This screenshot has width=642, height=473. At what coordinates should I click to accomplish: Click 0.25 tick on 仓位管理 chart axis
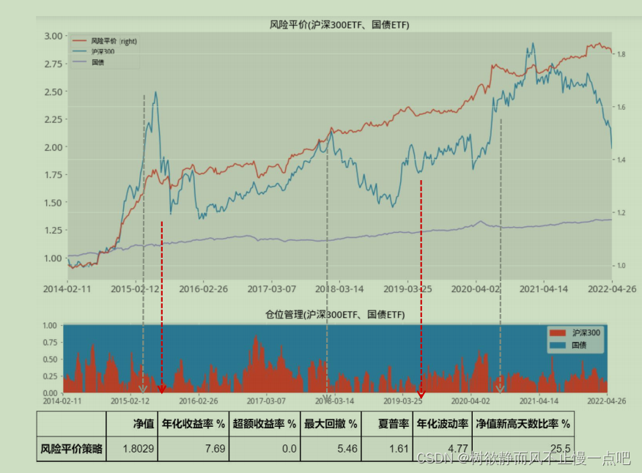[x=50, y=376]
